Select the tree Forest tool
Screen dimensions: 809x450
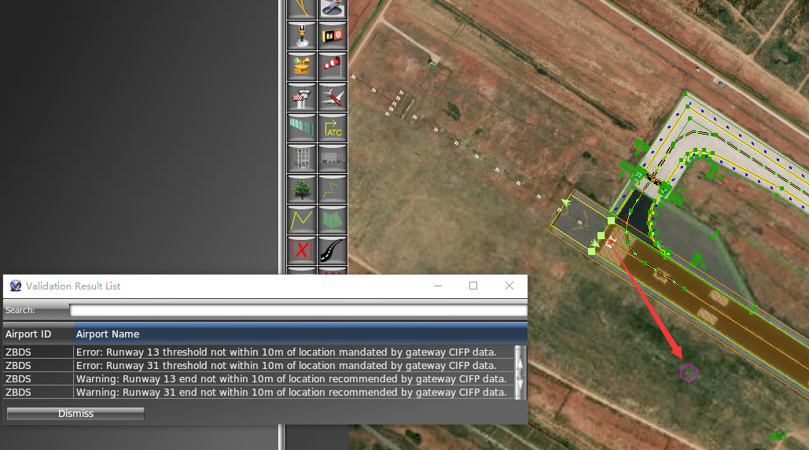(x=302, y=190)
